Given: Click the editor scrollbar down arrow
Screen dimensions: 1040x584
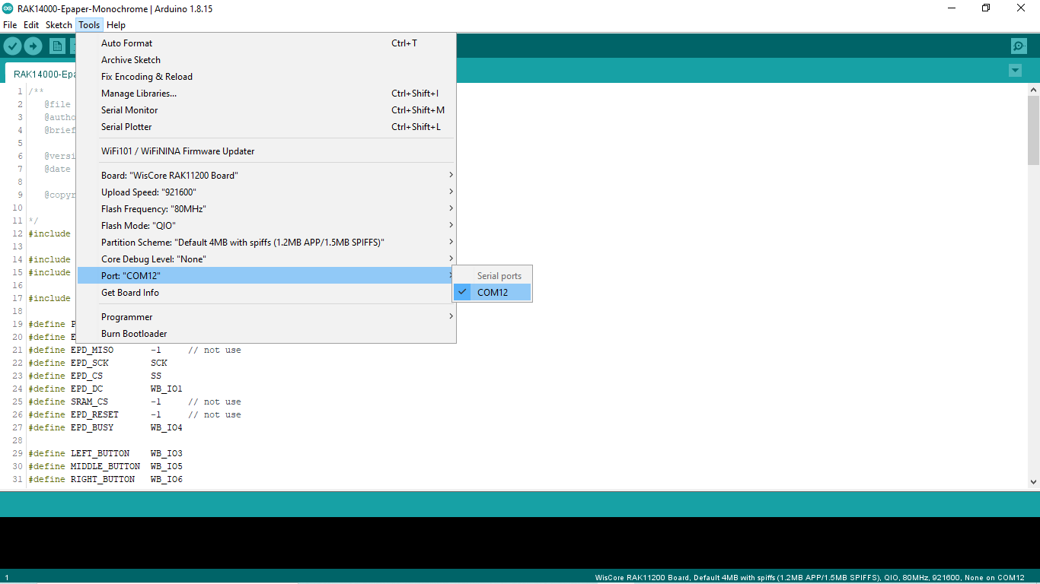Looking at the screenshot, I should click(1033, 481).
